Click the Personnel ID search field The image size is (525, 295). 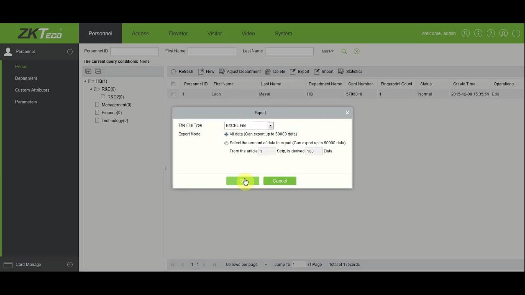point(135,51)
